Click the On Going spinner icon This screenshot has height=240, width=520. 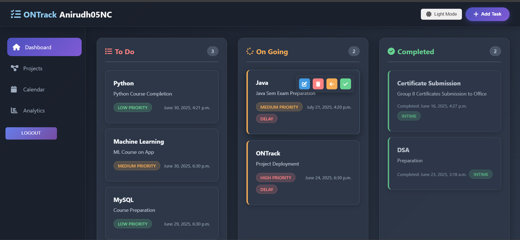pos(250,51)
